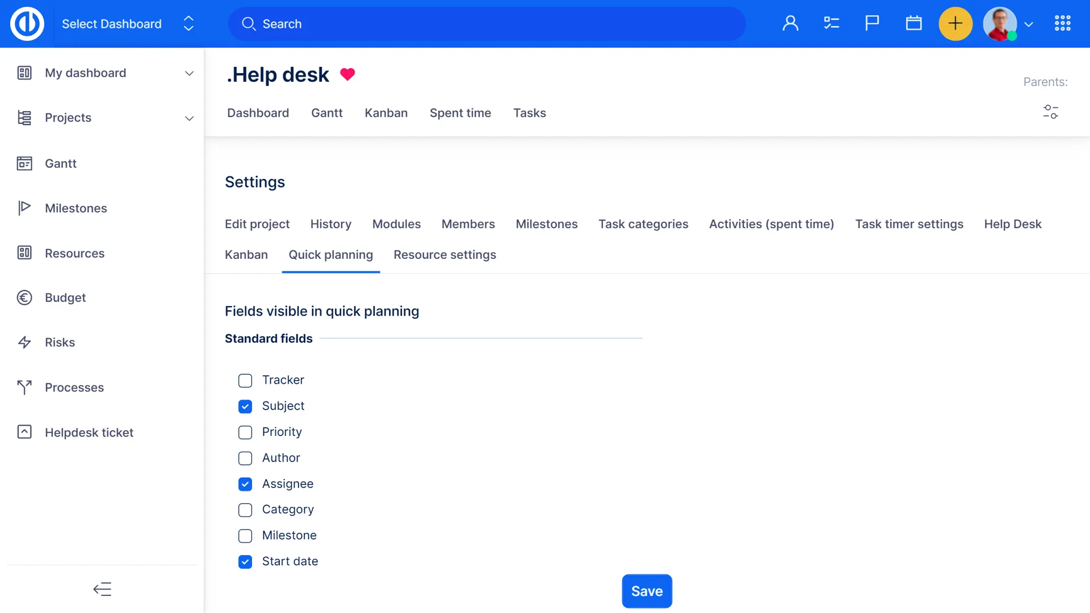The image size is (1090, 613).
Task: Open the Spent time project link
Action: tap(460, 113)
